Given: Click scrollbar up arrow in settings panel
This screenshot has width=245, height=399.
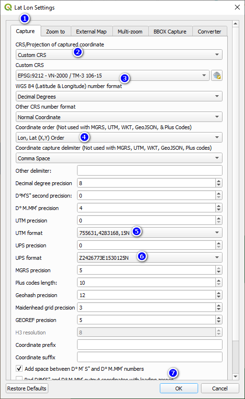Looking at the screenshot, I should point(235,23).
